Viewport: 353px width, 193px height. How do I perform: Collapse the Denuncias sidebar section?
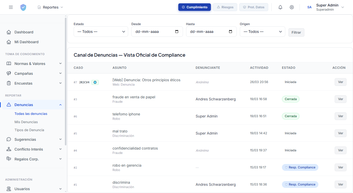60,105
